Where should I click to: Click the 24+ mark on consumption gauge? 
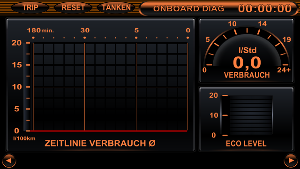284,70
